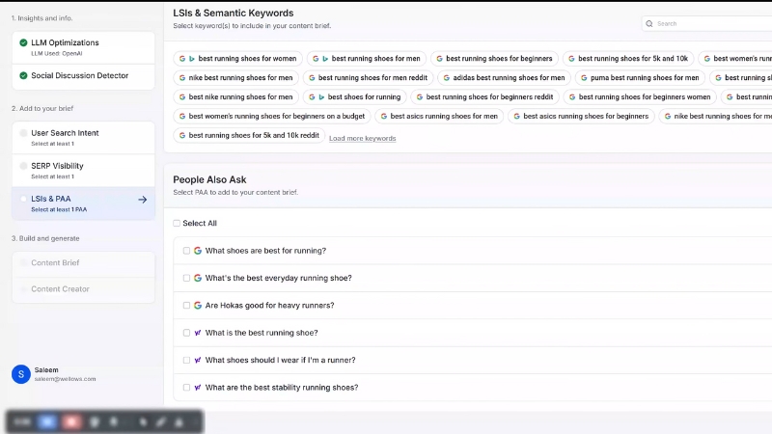
Task: Open LLM Optimizations step
Action: (83, 47)
